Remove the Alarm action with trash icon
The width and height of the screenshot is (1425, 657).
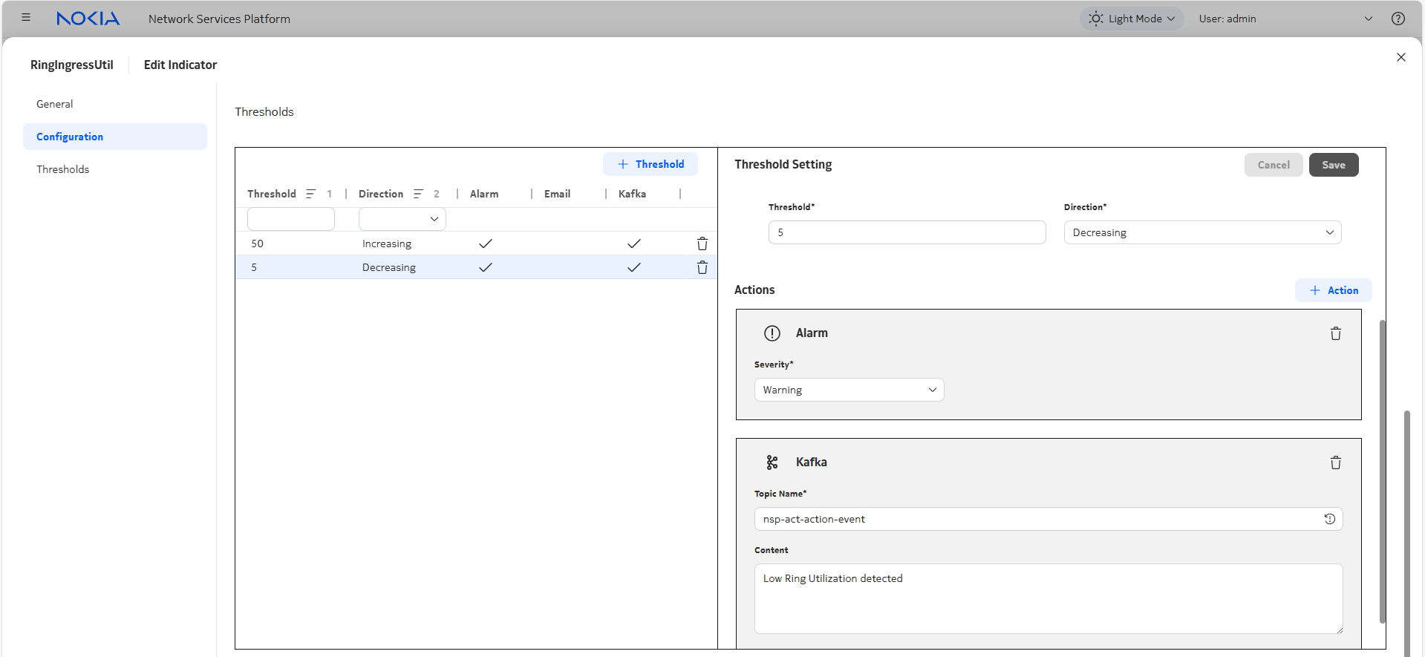coord(1335,333)
